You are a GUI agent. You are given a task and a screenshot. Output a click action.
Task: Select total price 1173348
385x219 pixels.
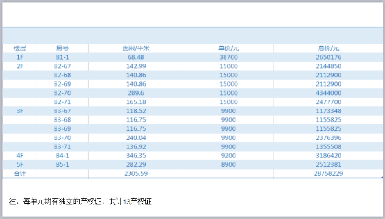[x=328, y=111]
